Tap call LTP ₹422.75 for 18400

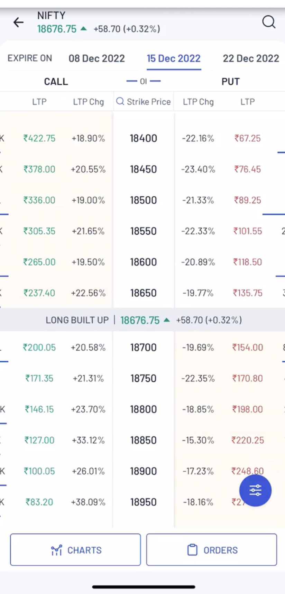pyautogui.click(x=39, y=138)
